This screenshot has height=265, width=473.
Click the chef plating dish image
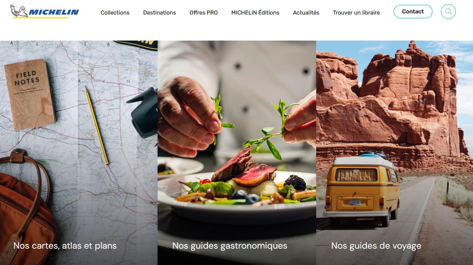[237, 153]
